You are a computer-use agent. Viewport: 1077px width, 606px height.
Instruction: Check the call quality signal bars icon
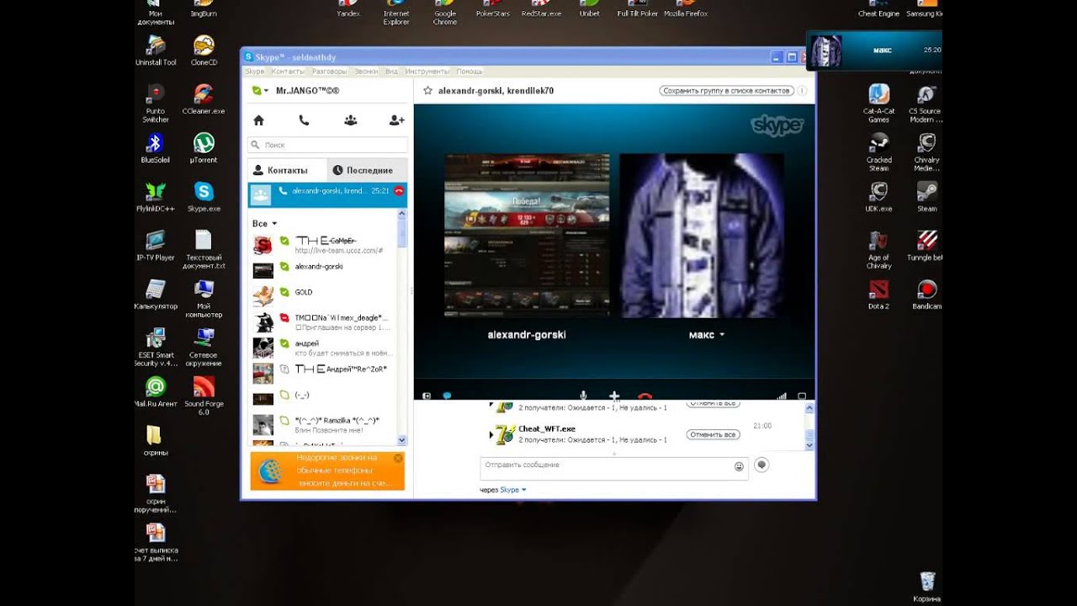(782, 396)
